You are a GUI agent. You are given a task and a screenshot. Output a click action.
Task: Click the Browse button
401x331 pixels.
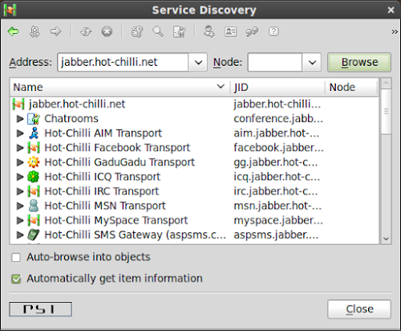point(359,63)
